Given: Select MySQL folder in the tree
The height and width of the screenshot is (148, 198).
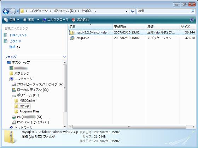Looking at the screenshot, I should 25,106.
